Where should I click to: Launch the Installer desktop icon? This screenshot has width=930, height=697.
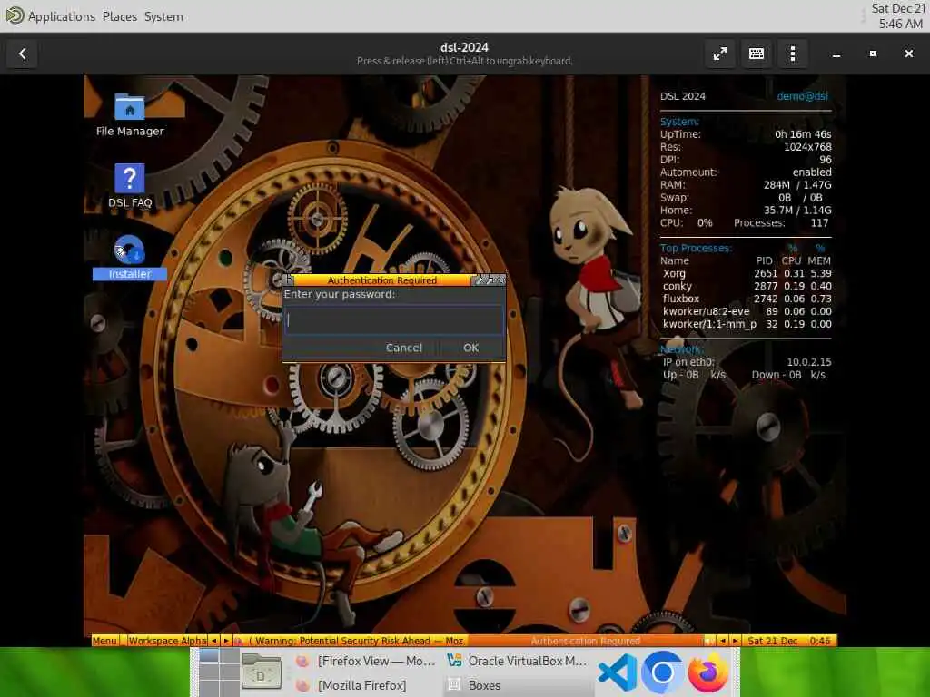[x=130, y=257]
